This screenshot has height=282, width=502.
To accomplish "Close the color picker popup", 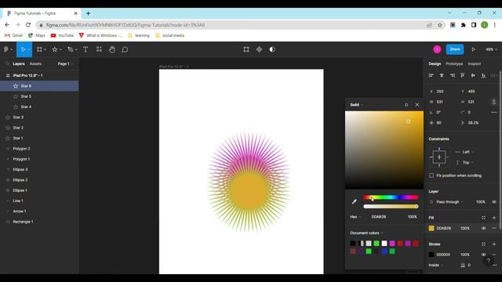I will point(417,104).
